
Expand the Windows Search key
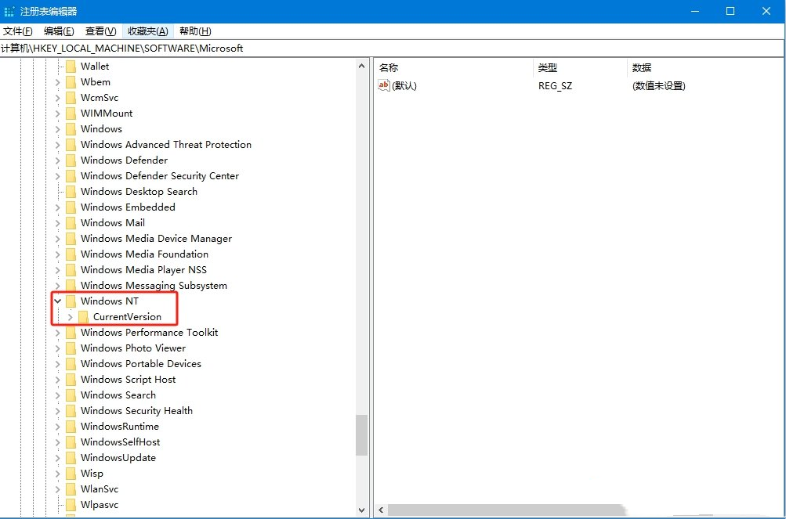[x=57, y=395]
